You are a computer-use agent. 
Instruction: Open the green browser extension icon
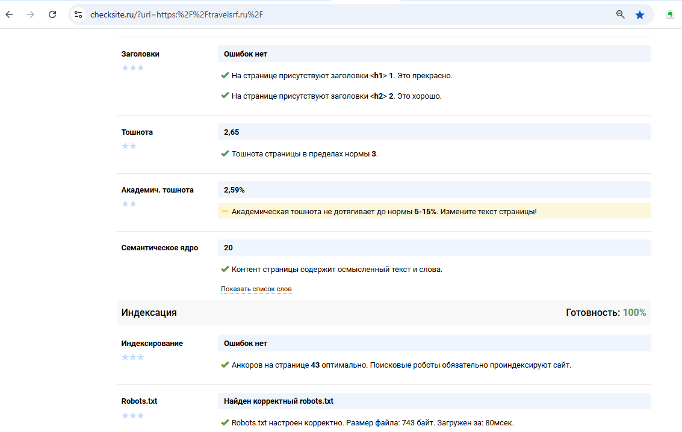coord(670,14)
